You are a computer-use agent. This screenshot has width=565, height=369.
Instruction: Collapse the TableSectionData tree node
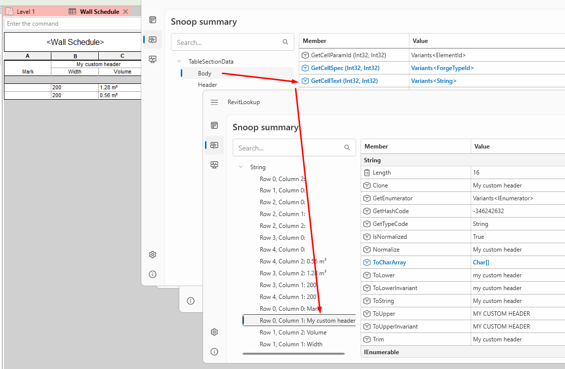click(179, 61)
